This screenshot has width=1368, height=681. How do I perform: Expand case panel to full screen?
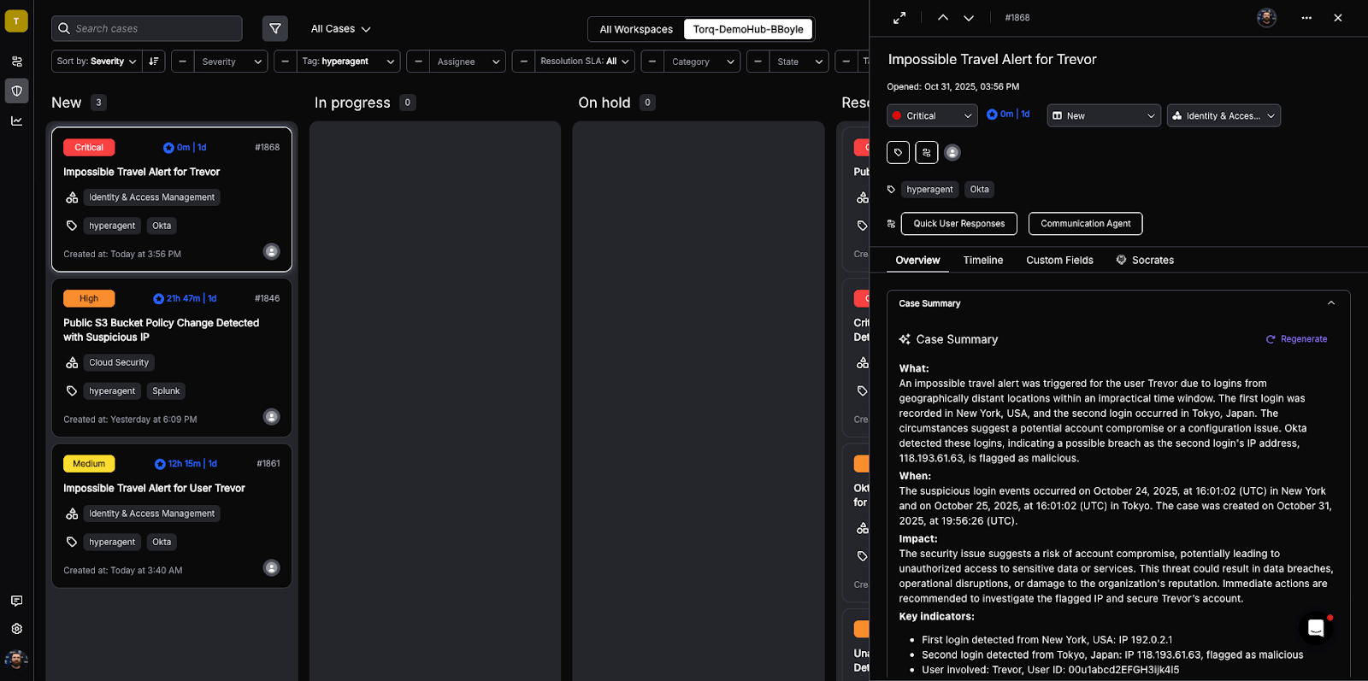(x=899, y=18)
